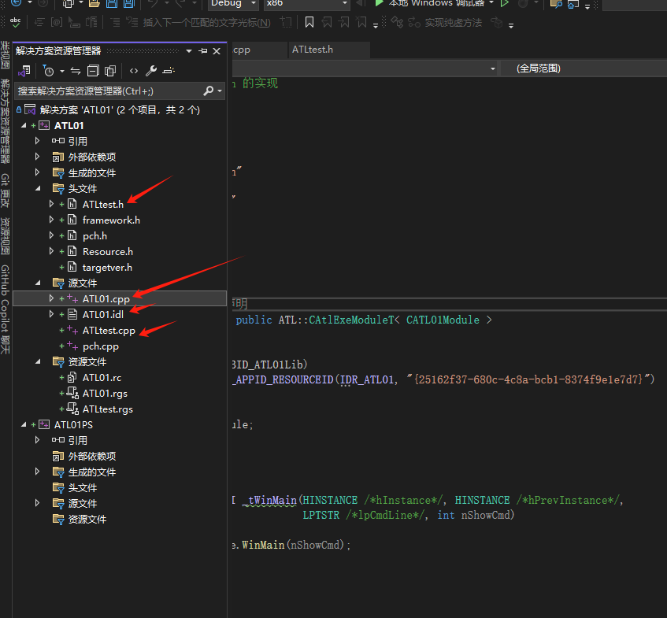
Task: Select targetver.h file
Action: [x=107, y=267]
